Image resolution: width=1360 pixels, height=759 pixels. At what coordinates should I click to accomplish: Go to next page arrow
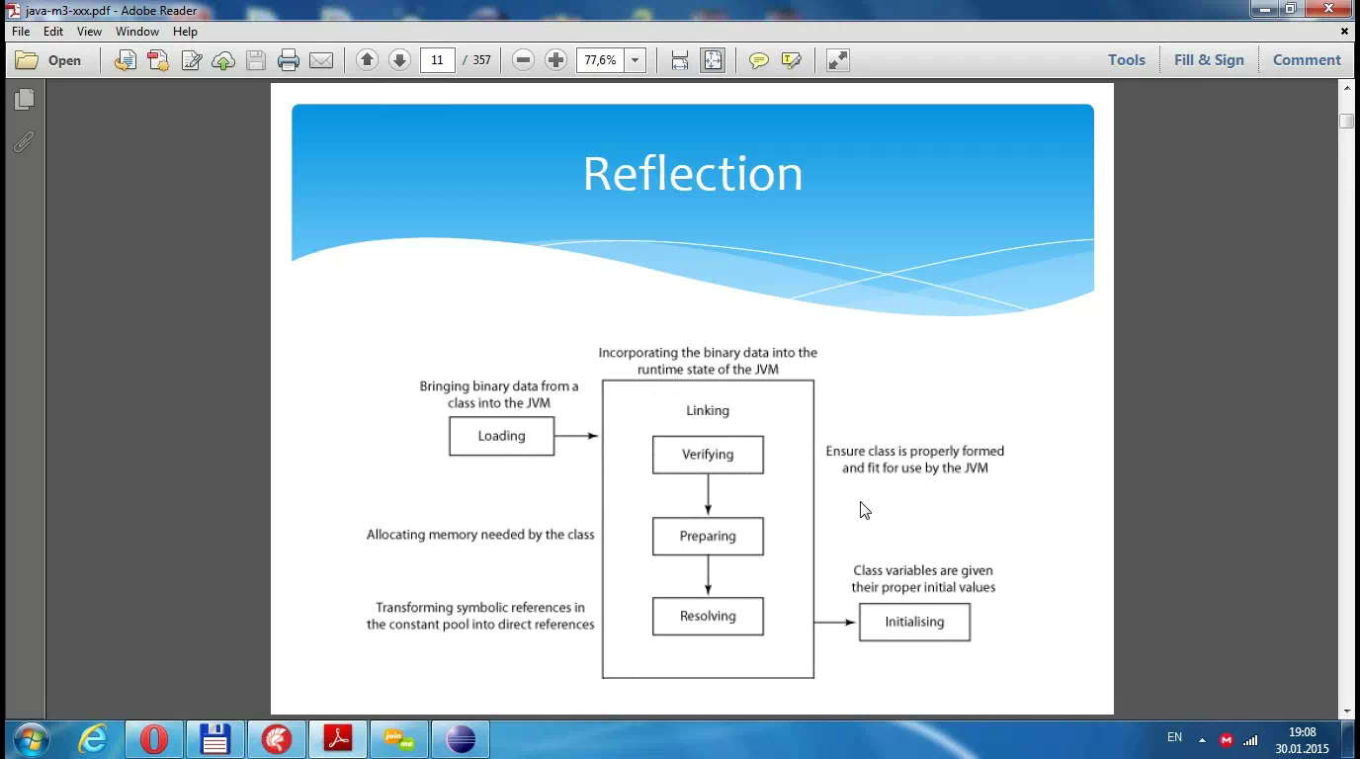tap(399, 60)
